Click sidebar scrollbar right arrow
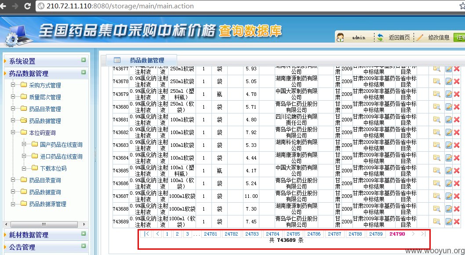This screenshot has width=465, height=255. pyautogui.click(x=84, y=224)
